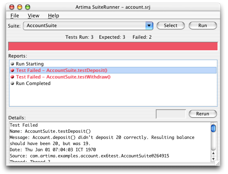The image size is (228, 174).
Task: Select Test Failed testWithdraw() report row
Action: click(113, 77)
